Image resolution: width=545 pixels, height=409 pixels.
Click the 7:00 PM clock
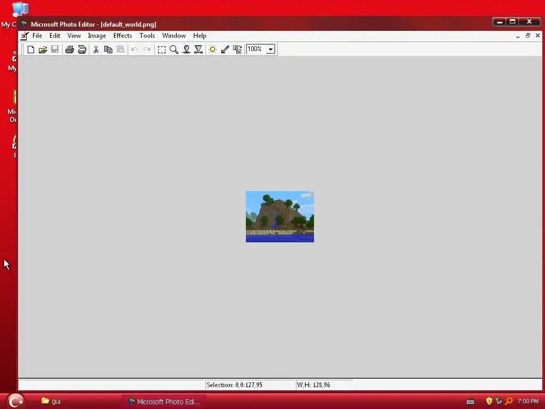528,402
